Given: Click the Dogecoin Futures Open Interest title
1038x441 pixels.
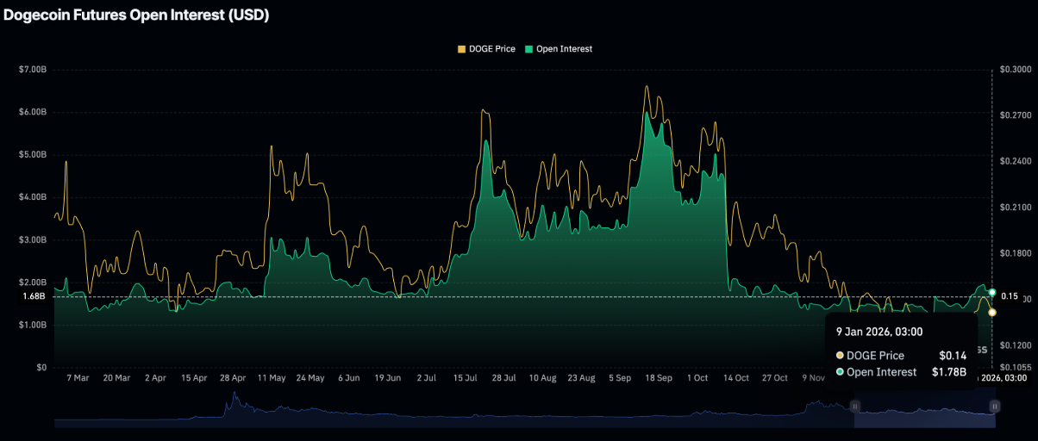Looking at the screenshot, I should click(x=136, y=16).
